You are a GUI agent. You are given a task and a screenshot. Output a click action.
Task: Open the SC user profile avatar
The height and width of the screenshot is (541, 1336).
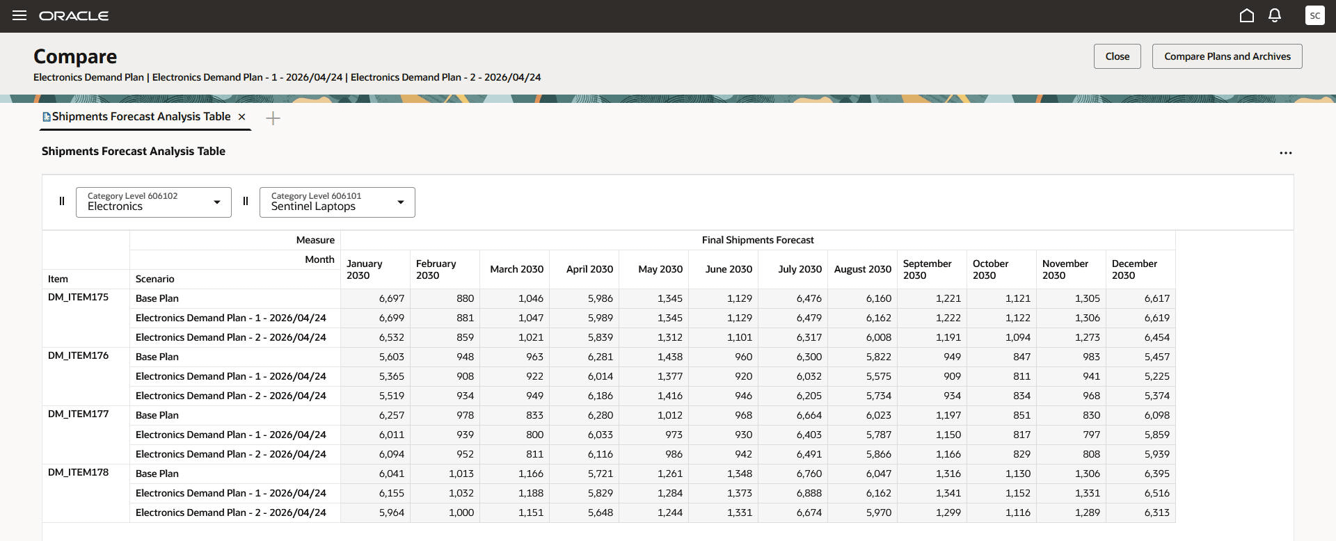pos(1314,15)
